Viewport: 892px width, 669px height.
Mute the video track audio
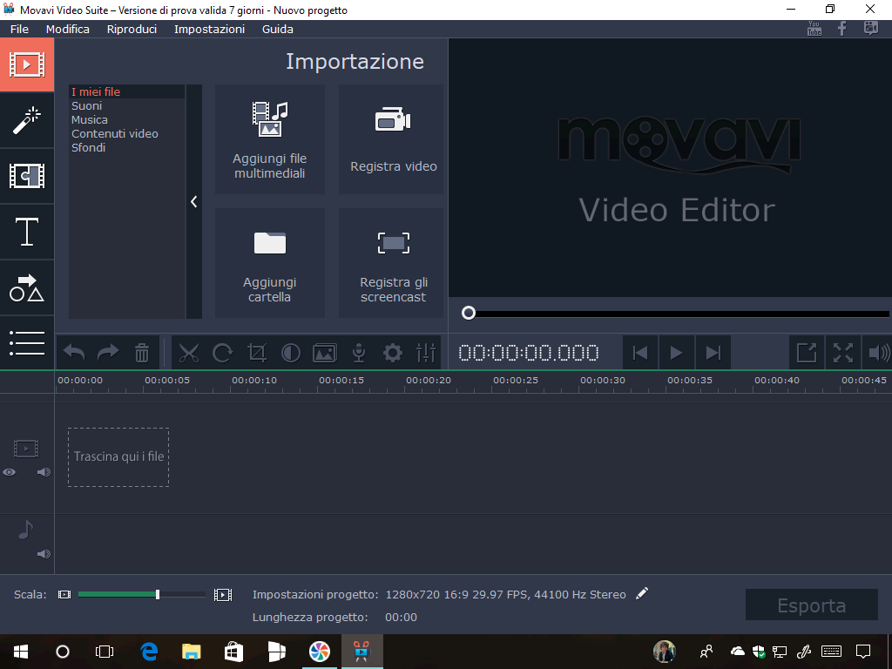44,472
